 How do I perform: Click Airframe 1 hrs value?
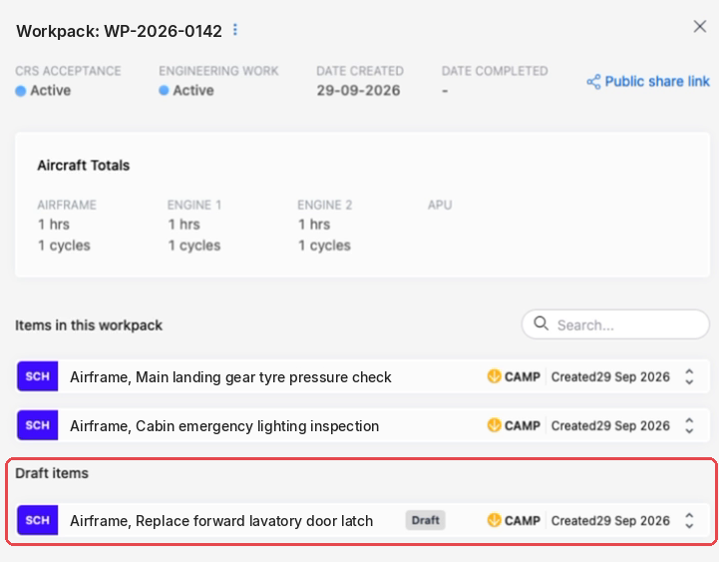(54, 225)
